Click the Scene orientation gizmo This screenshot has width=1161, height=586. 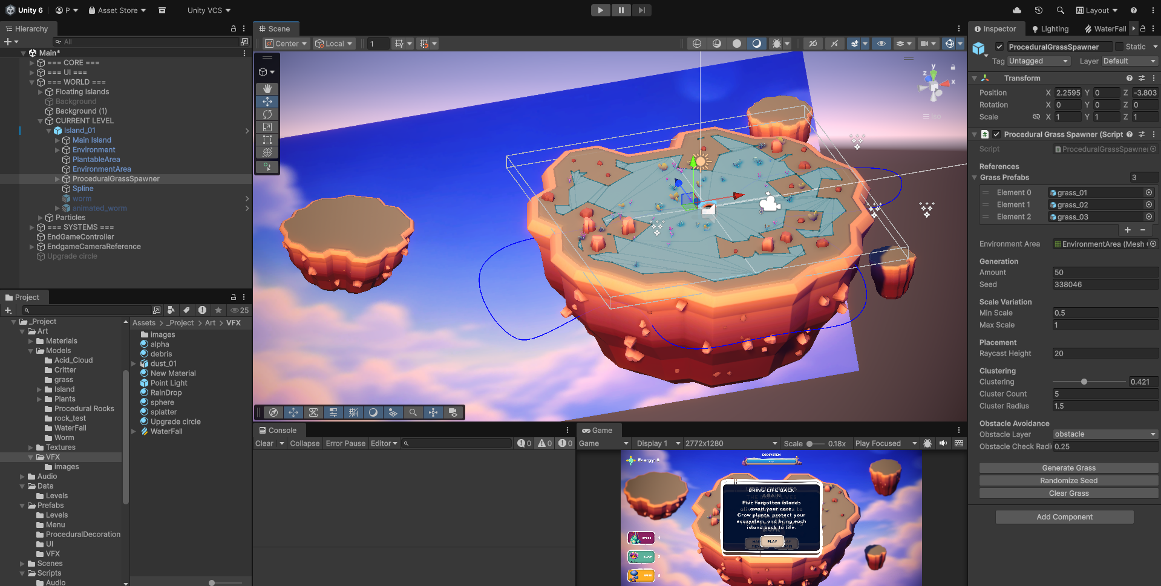(x=935, y=85)
